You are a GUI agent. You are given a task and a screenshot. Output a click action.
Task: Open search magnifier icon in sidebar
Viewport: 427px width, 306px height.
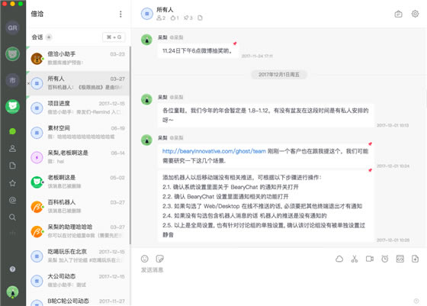tap(12, 217)
